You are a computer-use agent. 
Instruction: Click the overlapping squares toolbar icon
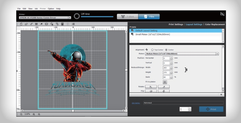coord(57,24)
